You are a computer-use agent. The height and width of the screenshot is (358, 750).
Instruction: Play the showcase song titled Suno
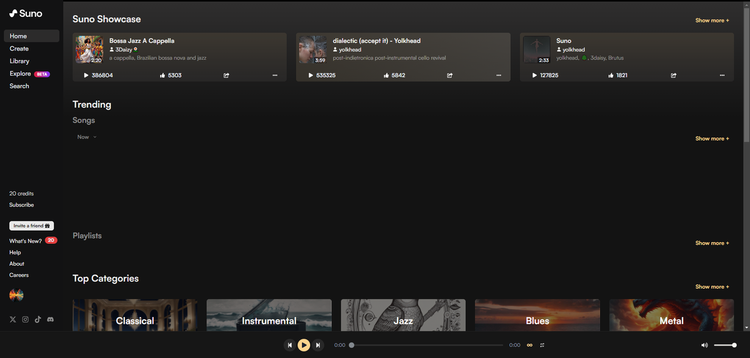coord(534,75)
